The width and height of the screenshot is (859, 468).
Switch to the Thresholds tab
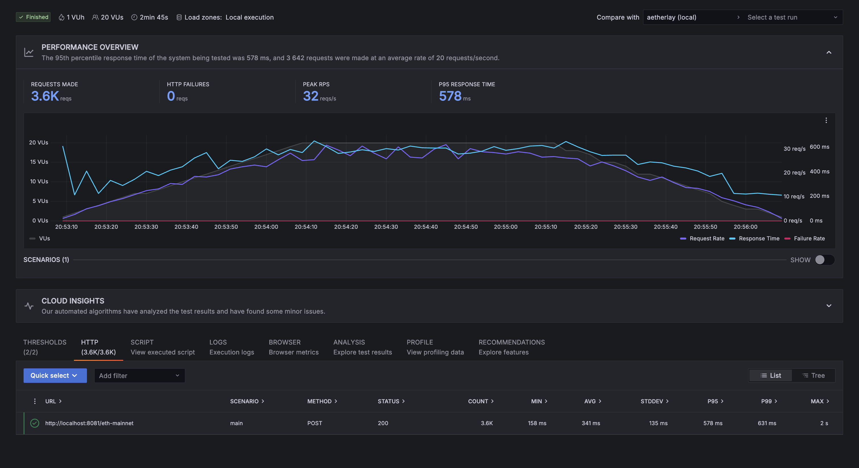[45, 347]
